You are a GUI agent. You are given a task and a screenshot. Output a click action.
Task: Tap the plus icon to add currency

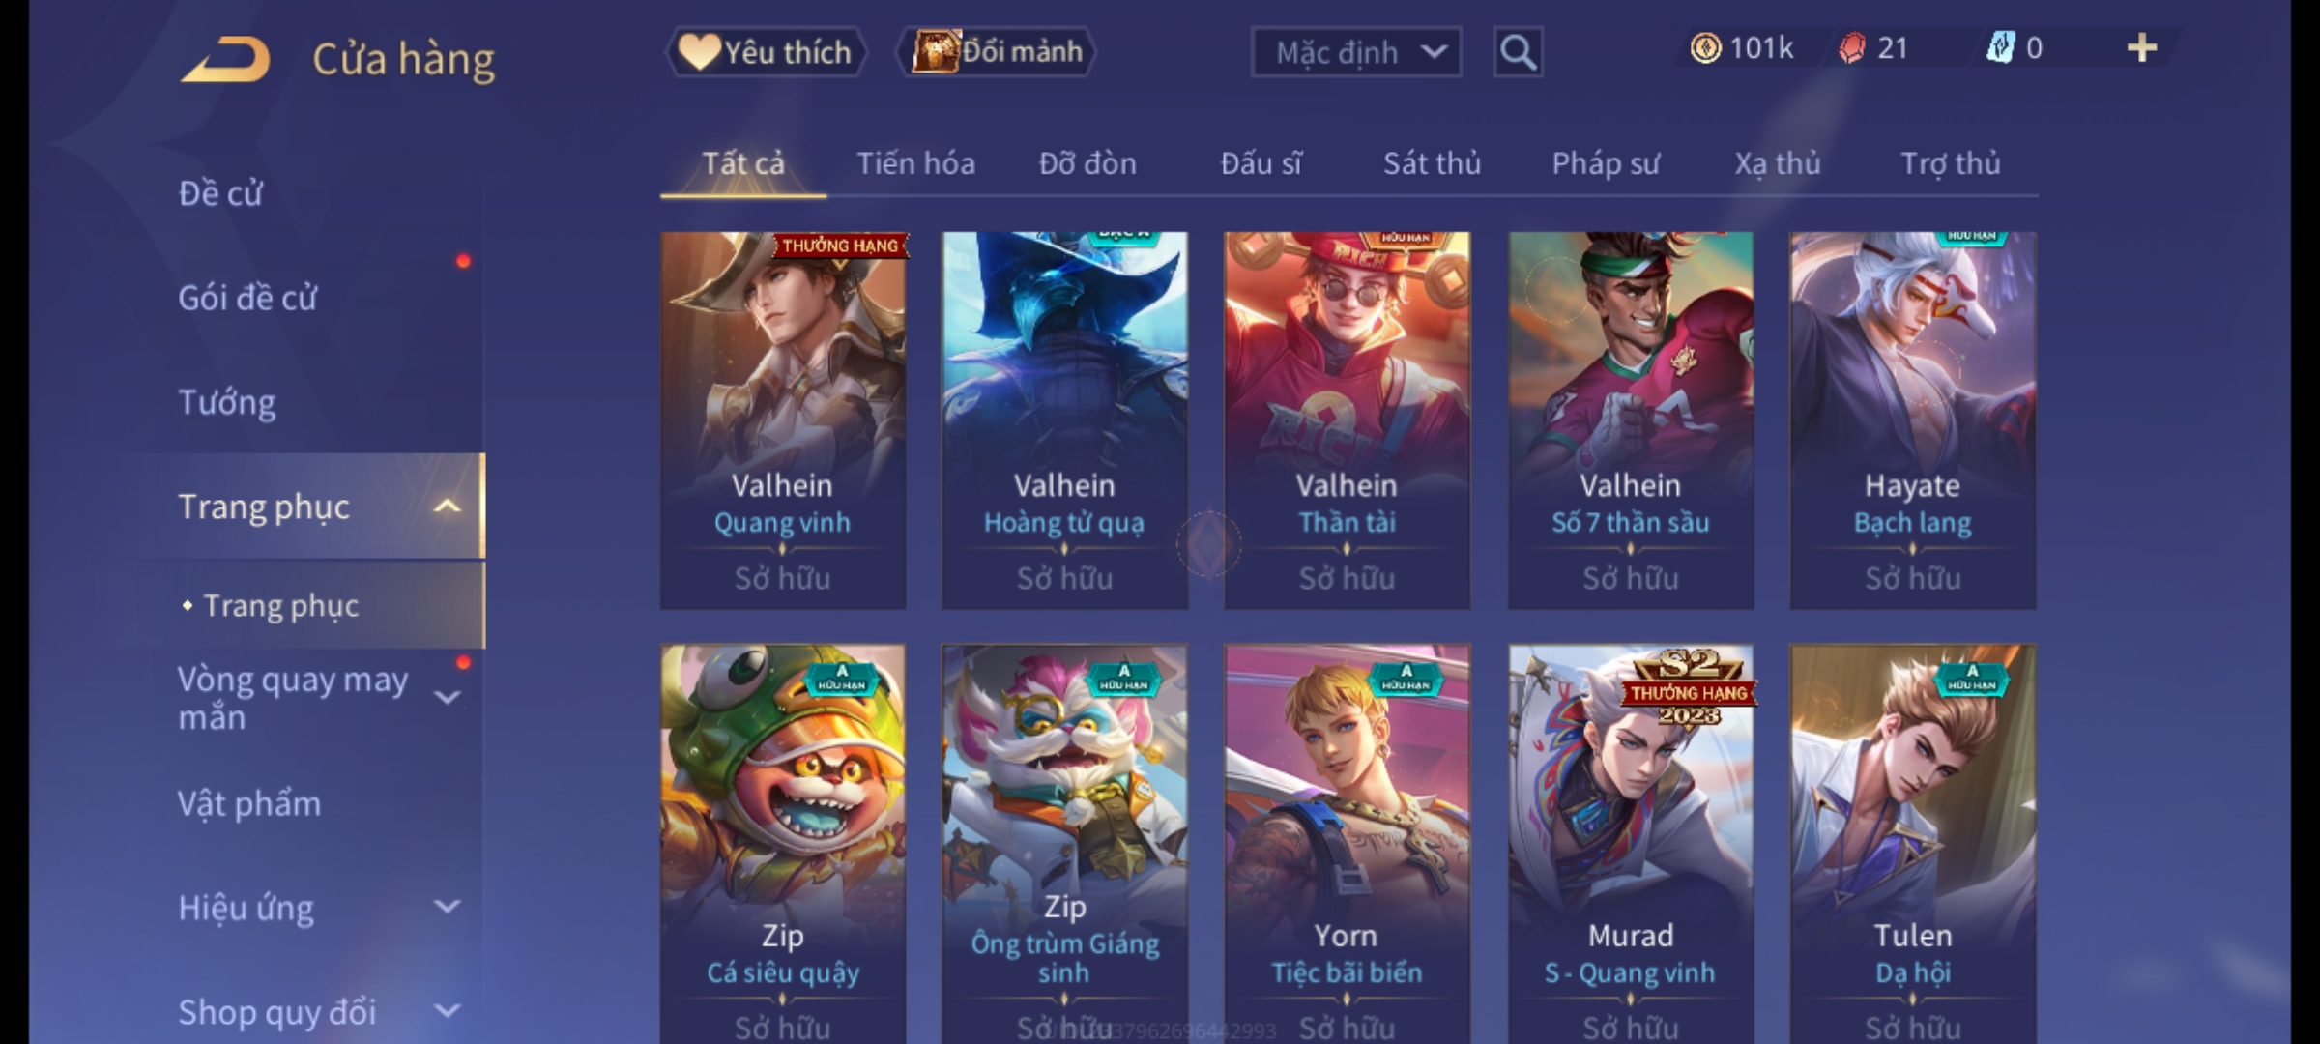(x=2142, y=48)
